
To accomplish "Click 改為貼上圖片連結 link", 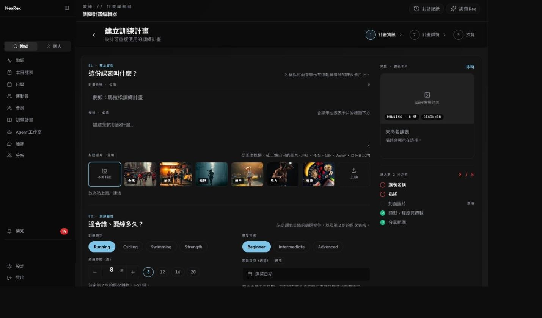I will 105,193.
